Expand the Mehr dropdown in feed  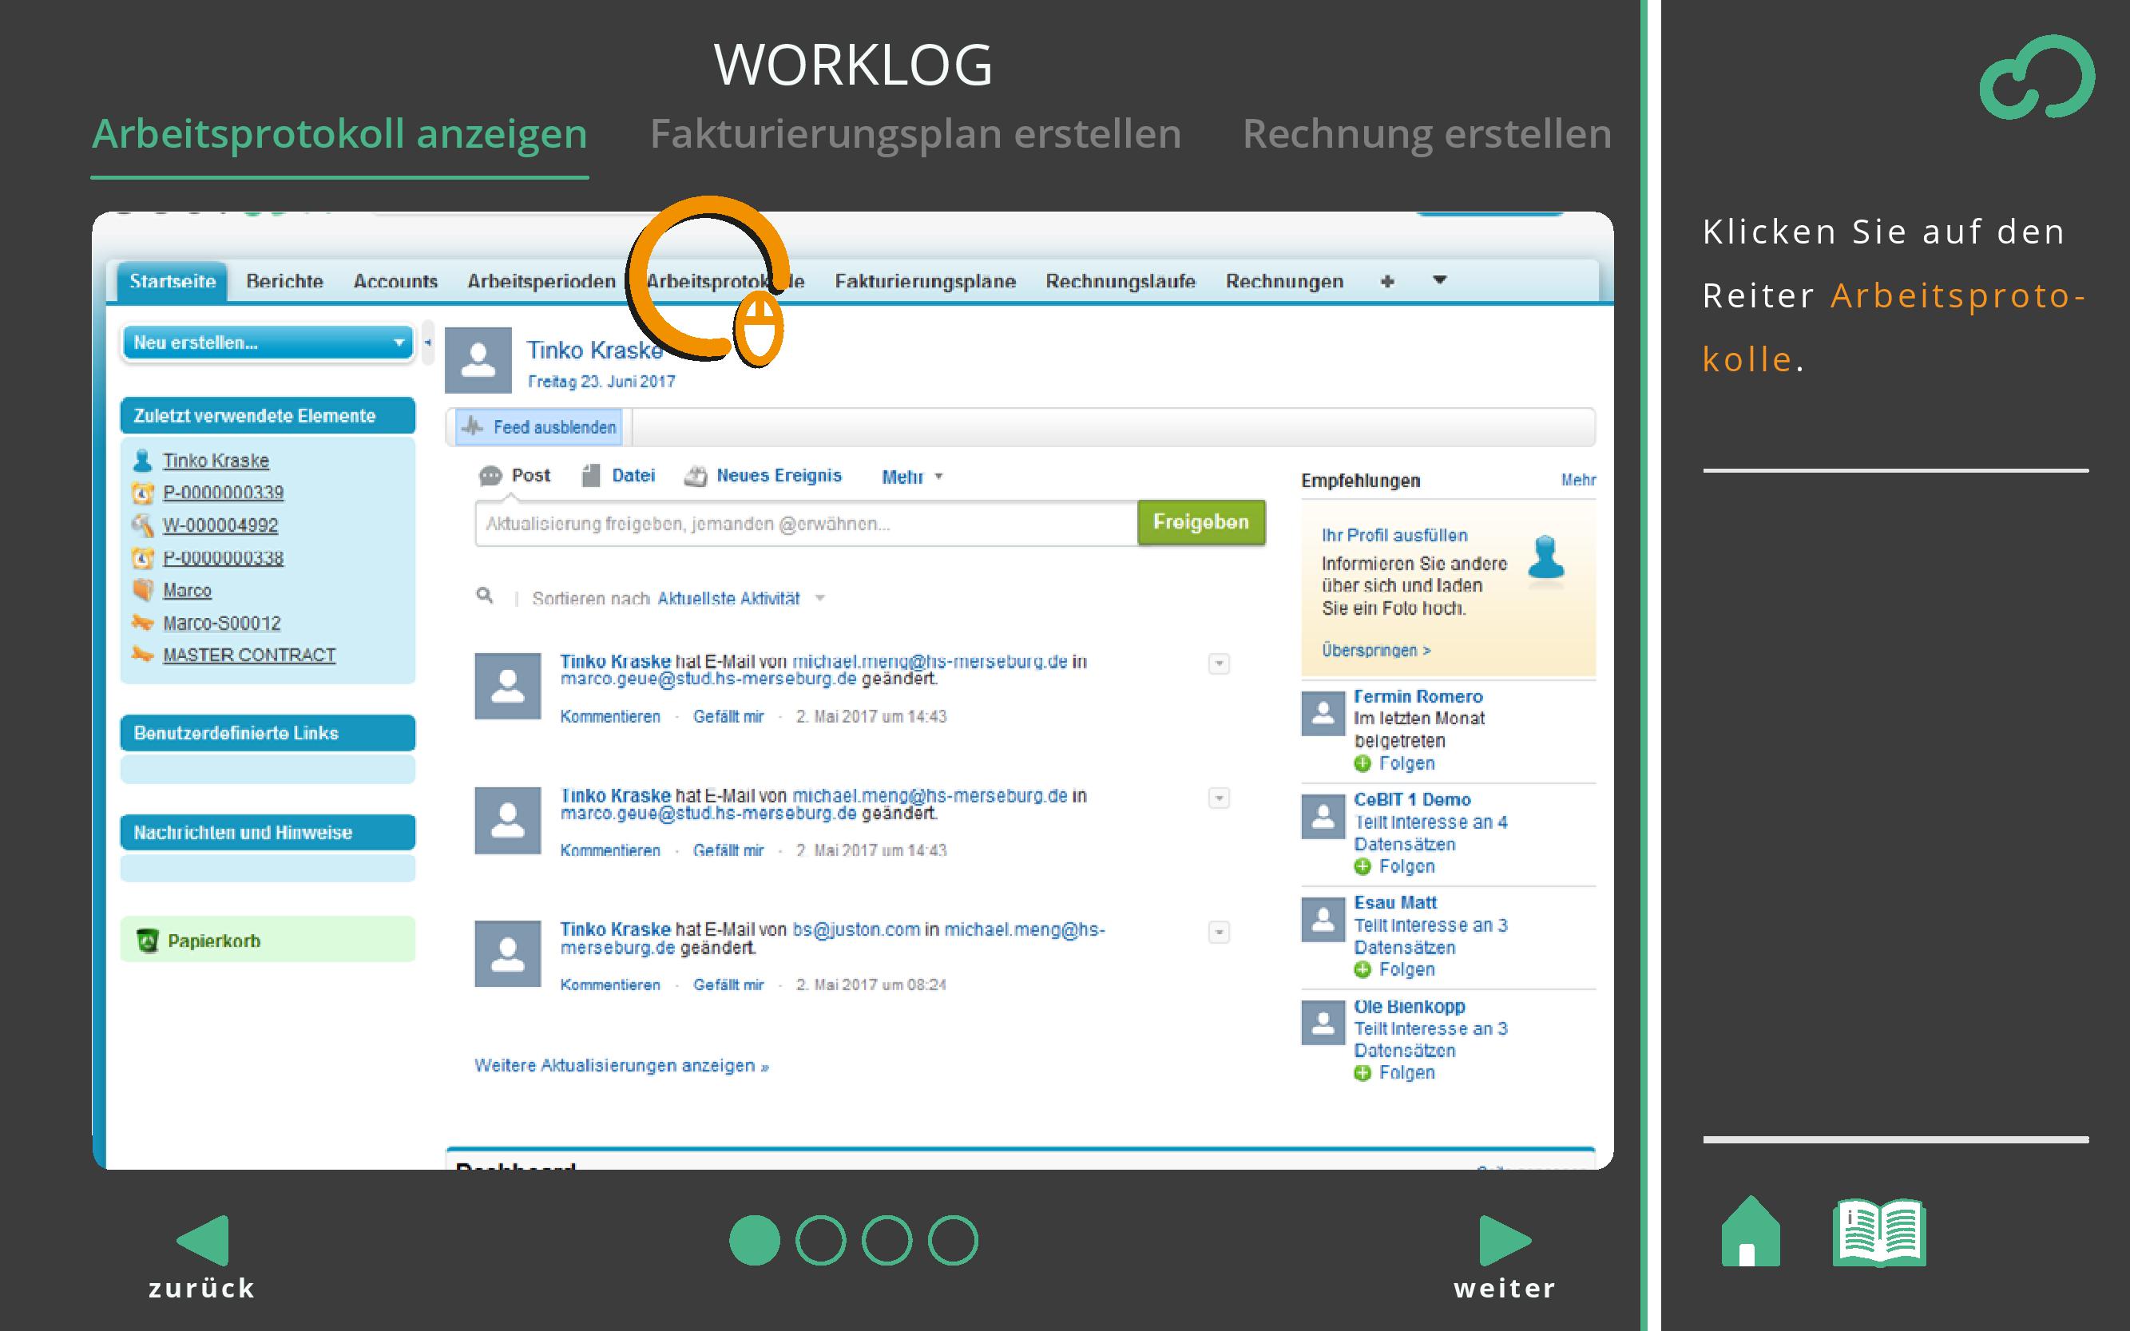(x=911, y=476)
